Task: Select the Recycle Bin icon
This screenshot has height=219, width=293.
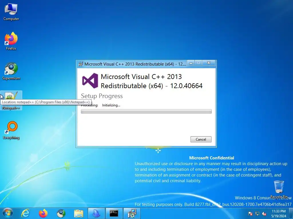Action: tap(279, 189)
